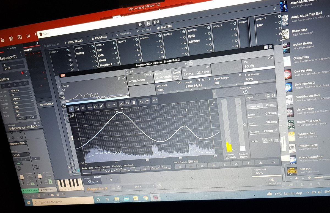330x213 pixels.
Task: Toggle power for Kleverb insert
Action: click(117, 58)
